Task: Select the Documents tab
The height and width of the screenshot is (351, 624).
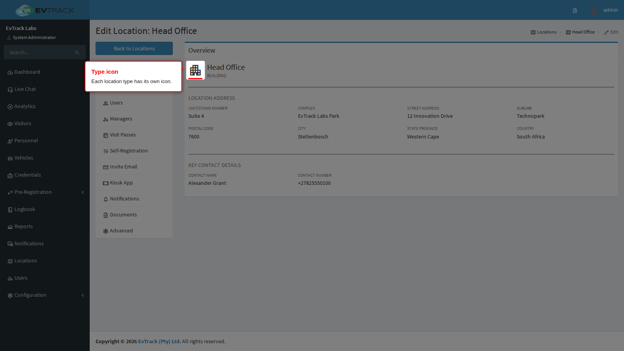Action: pyautogui.click(x=134, y=215)
